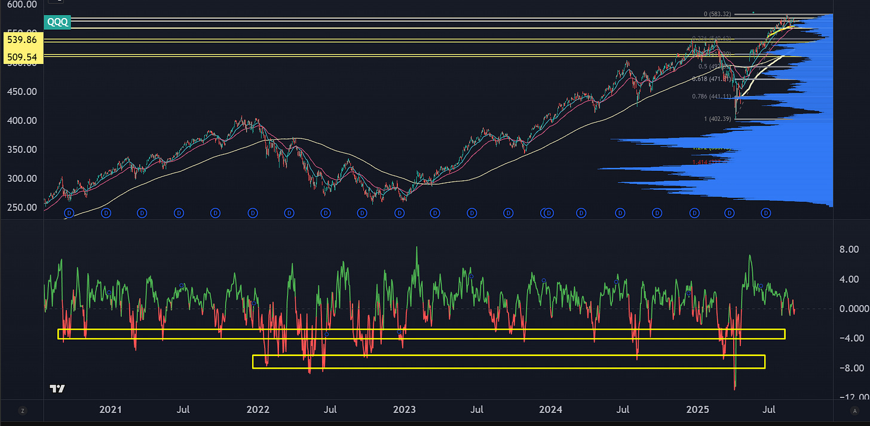The image size is (870, 426).
Task: Click the 8.00 indicator scale value
Action: [x=849, y=250]
